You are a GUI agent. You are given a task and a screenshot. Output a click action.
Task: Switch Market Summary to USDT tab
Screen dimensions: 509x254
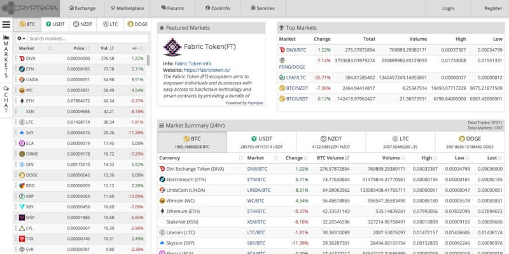pos(261,142)
